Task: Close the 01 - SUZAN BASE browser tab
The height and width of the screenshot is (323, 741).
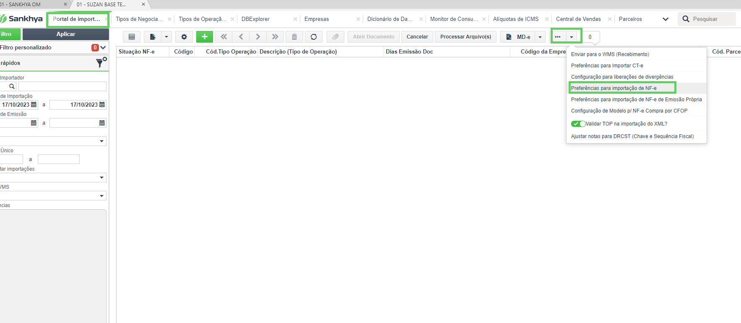Action: [143, 4]
